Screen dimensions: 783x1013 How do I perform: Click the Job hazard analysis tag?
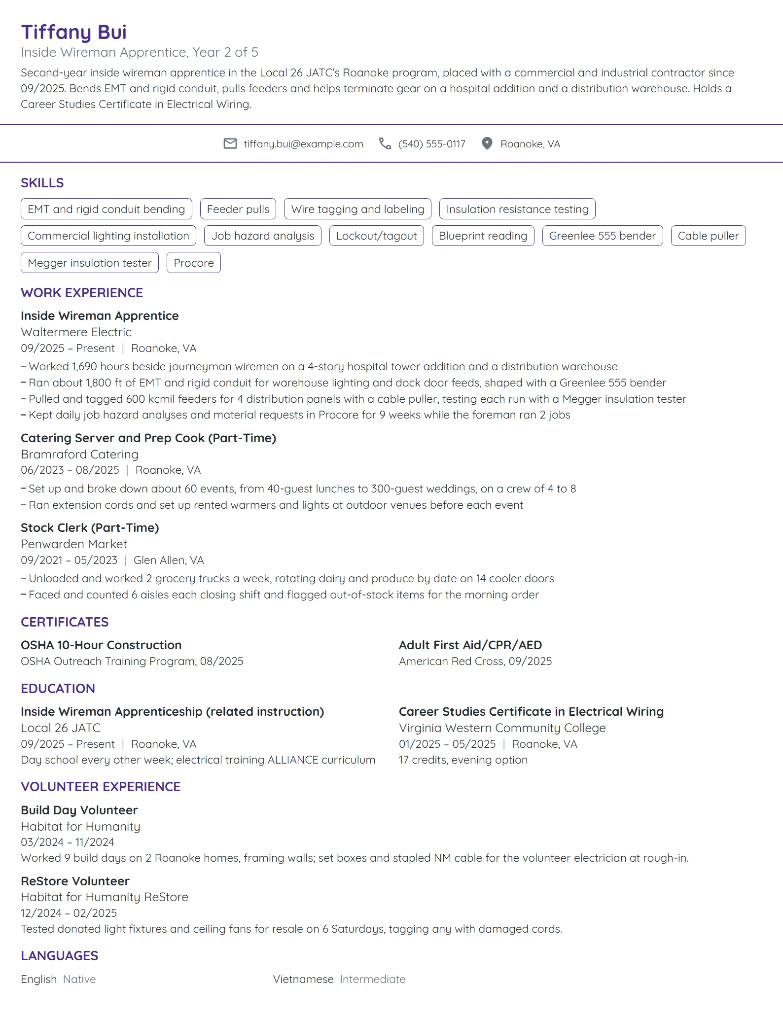263,236
